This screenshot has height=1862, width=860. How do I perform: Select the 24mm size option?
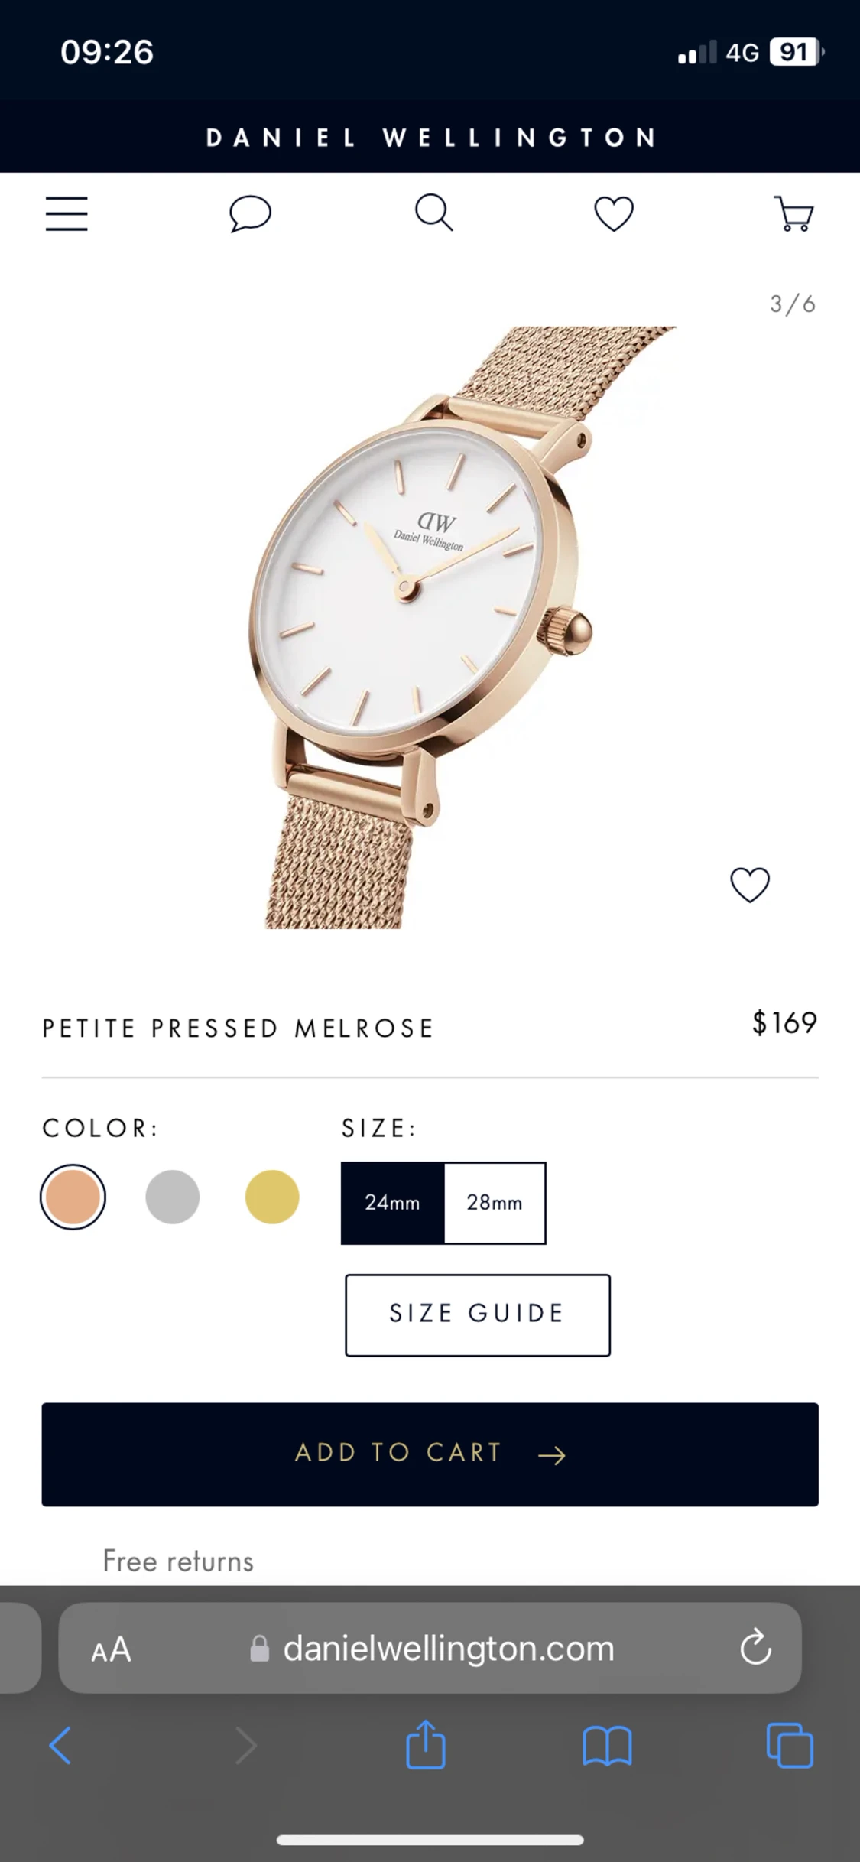[x=392, y=1203]
